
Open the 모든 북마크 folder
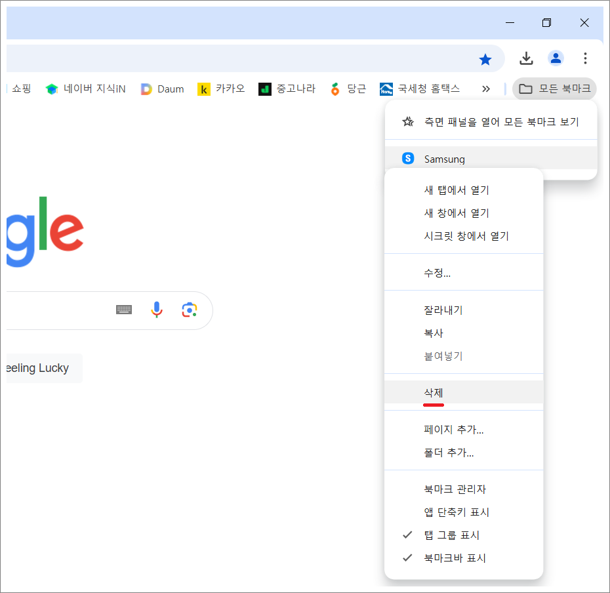554,89
